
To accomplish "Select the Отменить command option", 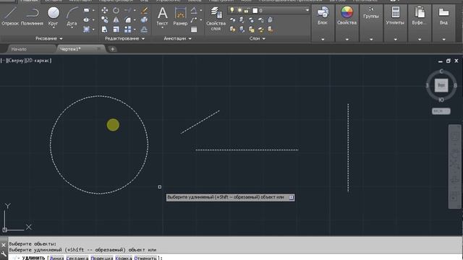I will click(145, 258).
